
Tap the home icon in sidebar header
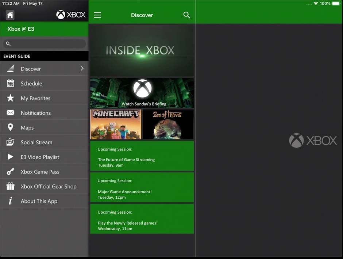[x=10, y=15]
